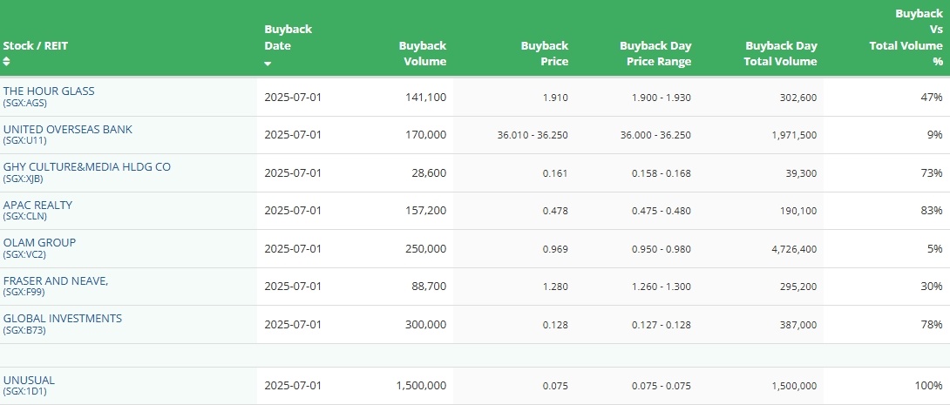The image size is (950, 405).
Task: Open UNITED OVERSEAS BANK stock link
Action: (67, 129)
